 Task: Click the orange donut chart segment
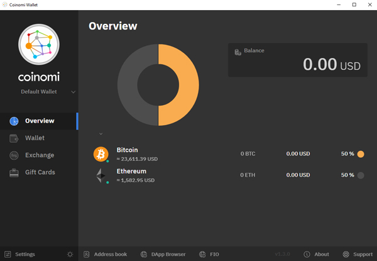click(x=188, y=85)
